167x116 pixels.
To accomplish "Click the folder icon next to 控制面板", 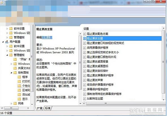I will (15, 72).
